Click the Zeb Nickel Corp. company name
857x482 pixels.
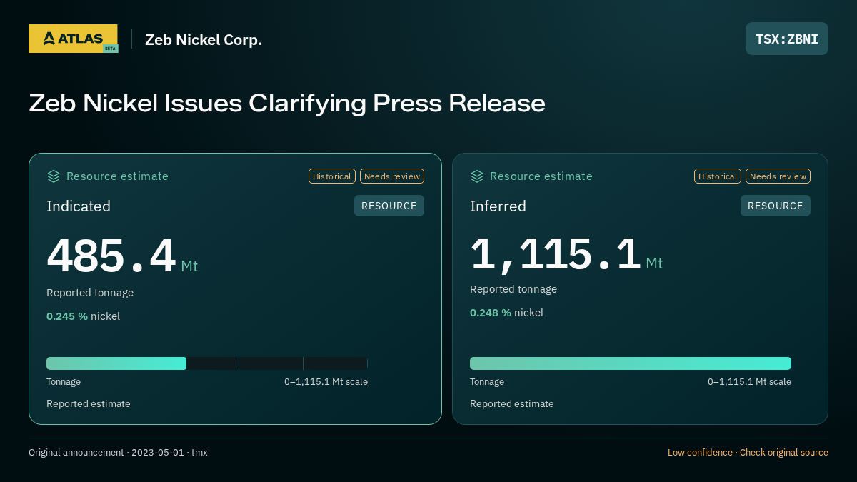(204, 39)
